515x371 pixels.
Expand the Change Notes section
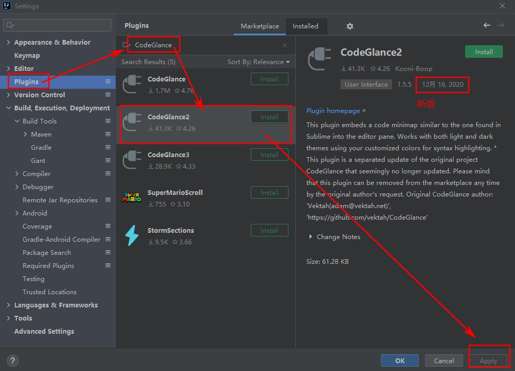click(311, 236)
